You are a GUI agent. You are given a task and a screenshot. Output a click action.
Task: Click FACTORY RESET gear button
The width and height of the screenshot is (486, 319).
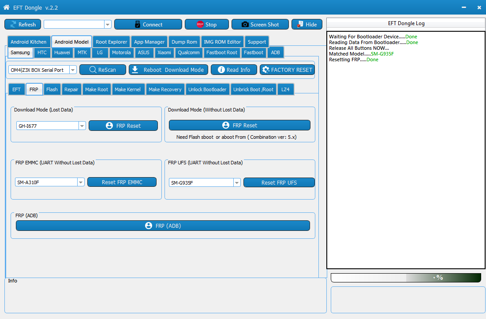pyautogui.click(x=288, y=70)
